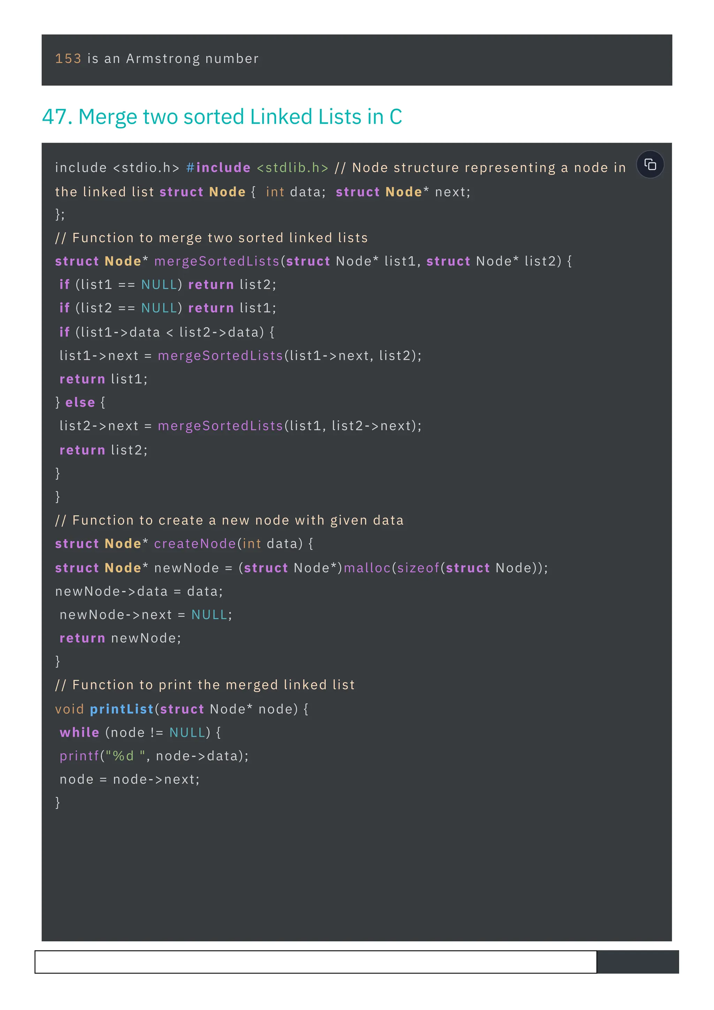Click the empty white input field at the bottom

[315, 962]
